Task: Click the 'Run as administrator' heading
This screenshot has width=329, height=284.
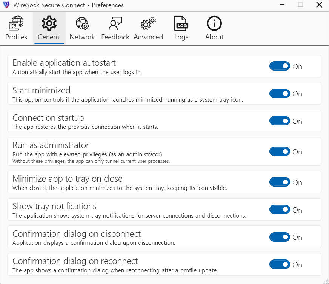Action: 51,145
